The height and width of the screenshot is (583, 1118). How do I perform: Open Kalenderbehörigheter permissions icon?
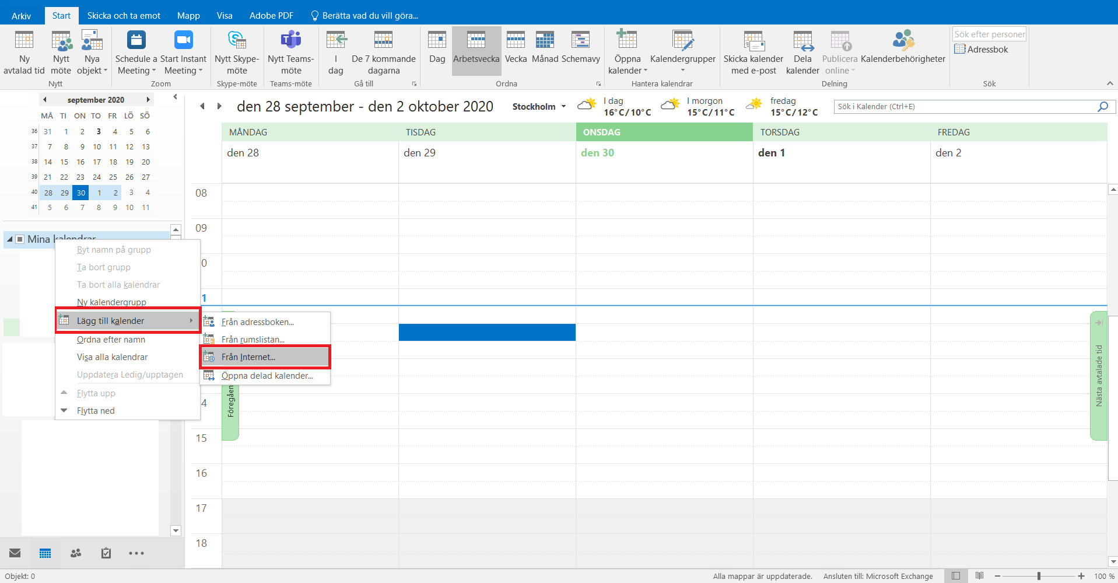pos(903,40)
